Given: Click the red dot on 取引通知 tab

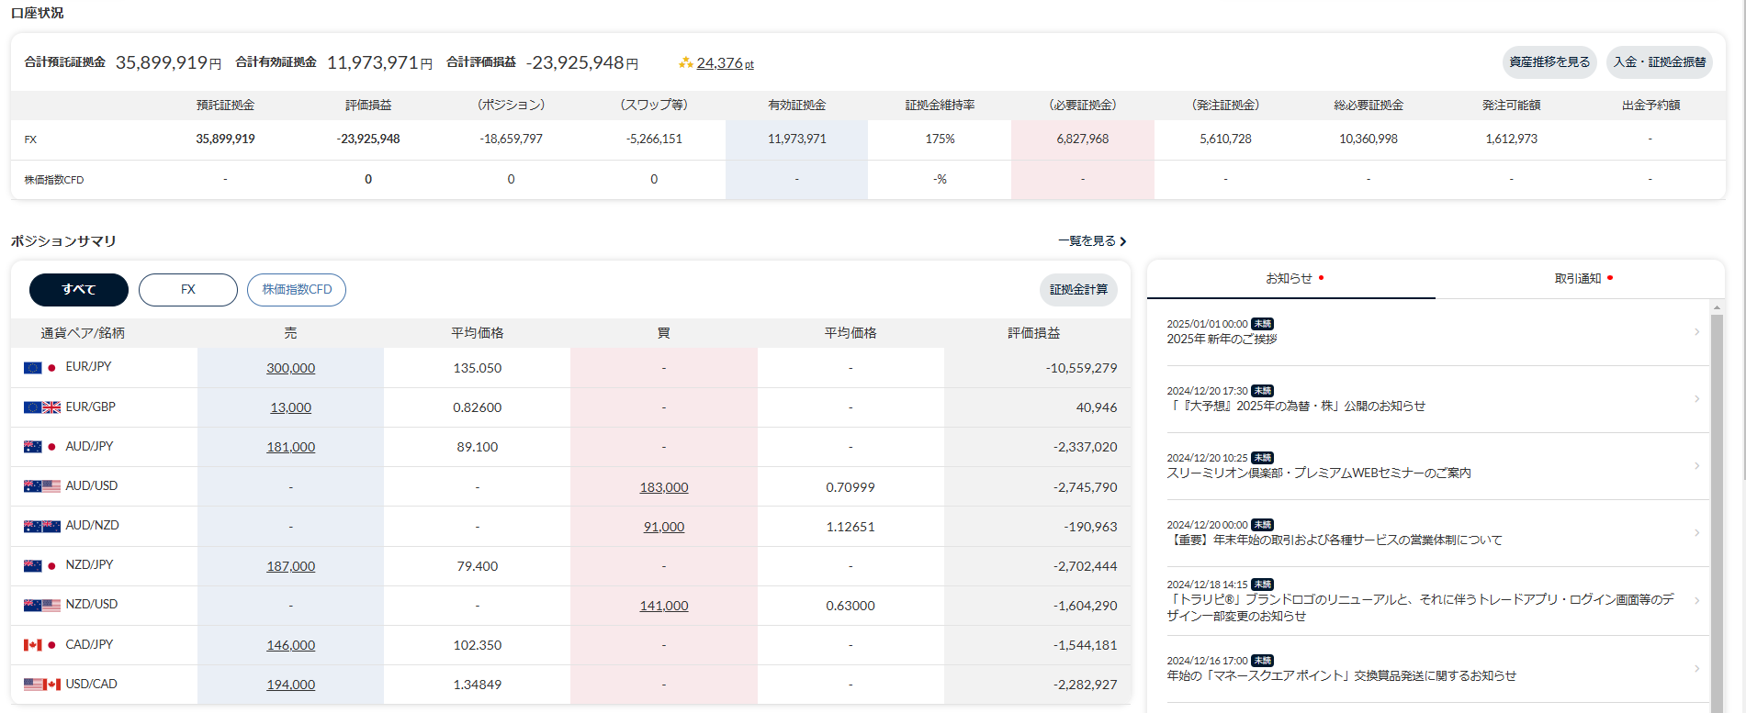Looking at the screenshot, I should (x=1610, y=277).
